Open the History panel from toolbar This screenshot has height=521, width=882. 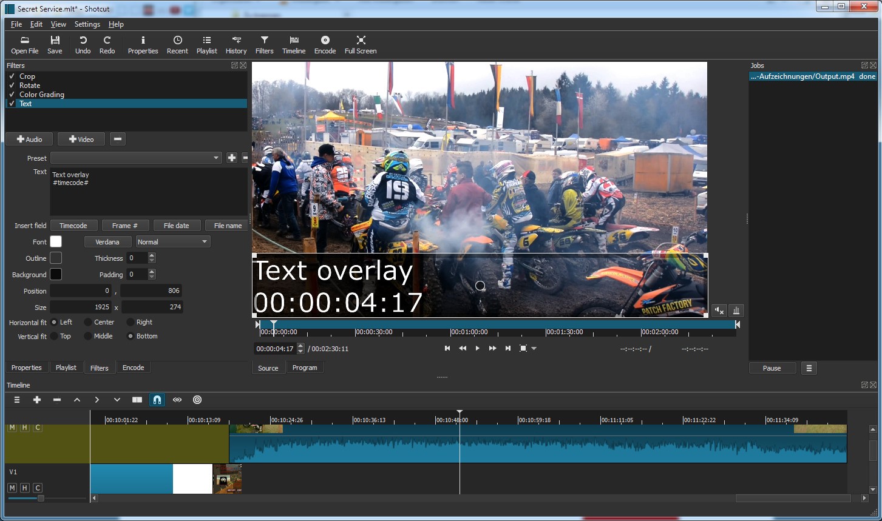tap(236, 45)
